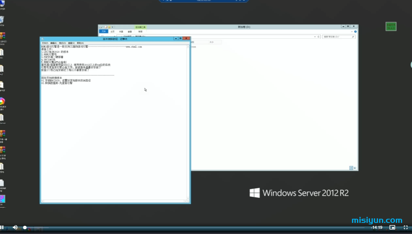Click the line '3.PHP环境一键部署' in Notepad
This screenshot has height=234, width=412.
[x=52, y=57]
